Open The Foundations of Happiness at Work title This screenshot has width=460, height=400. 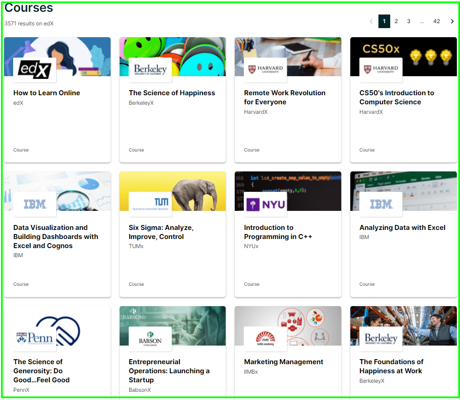[392, 366]
